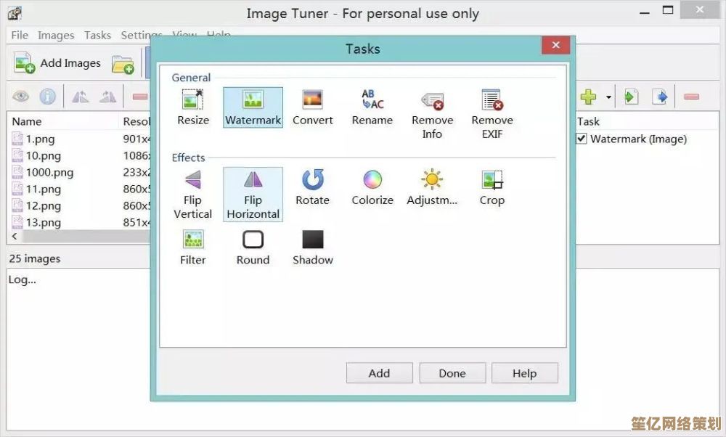Select the file 1.png

40,139
